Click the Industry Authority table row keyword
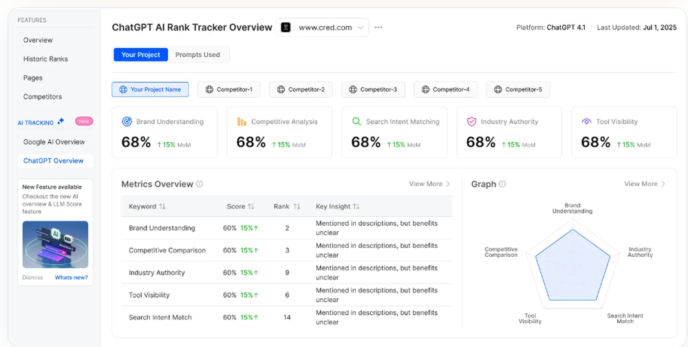Image resolution: width=688 pixels, height=347 pixels. [157, 273]
